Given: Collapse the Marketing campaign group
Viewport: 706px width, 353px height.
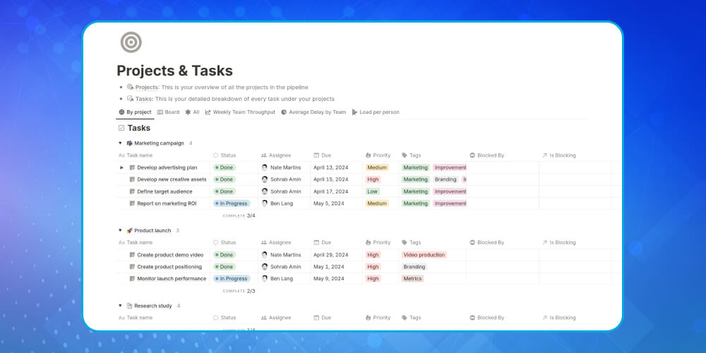Looking at the screenshot, I should coord(120,143).
